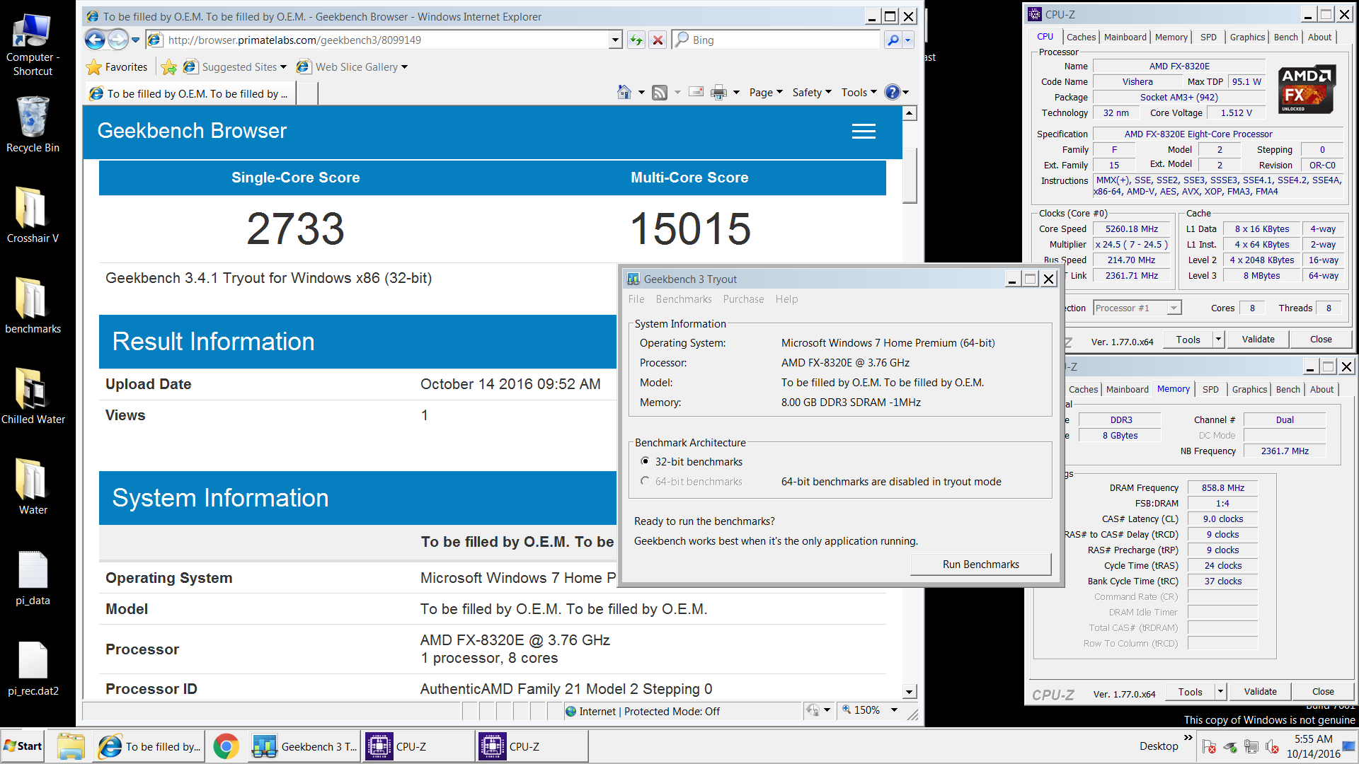Select the 'To be filled by O.E.M.' IE tab
This screenshot has width=1359, height=764.
tap(191, 93)
